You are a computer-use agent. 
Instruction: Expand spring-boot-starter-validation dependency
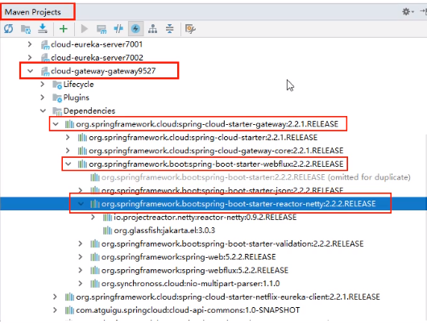[x=81, y=243]
